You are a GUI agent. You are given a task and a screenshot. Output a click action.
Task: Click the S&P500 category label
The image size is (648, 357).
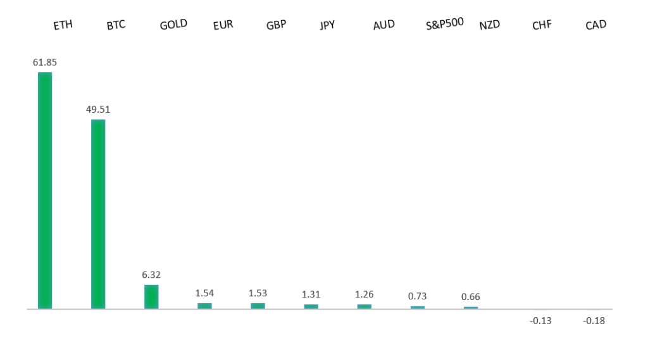coord(445,24)
